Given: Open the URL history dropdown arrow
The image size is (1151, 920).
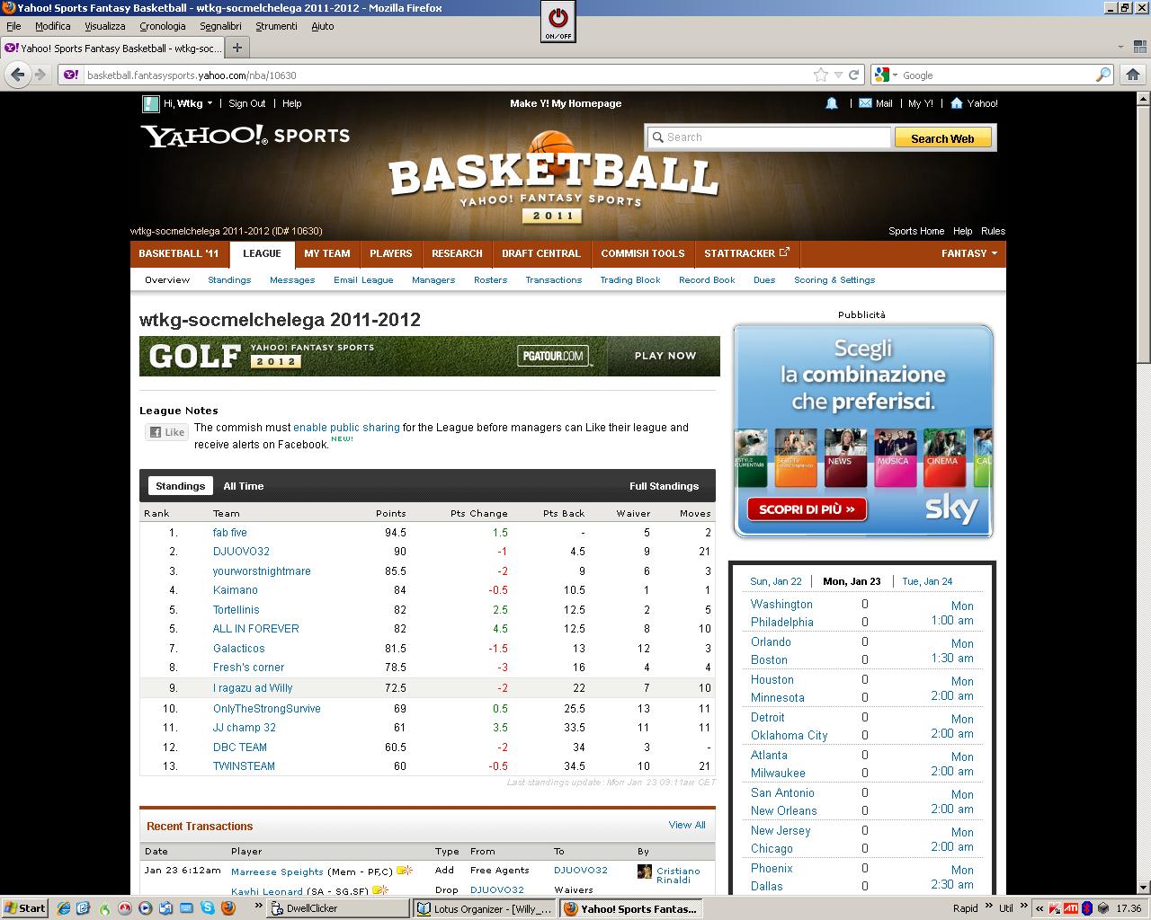Looking at the screenshot, I should pos(838,75).
